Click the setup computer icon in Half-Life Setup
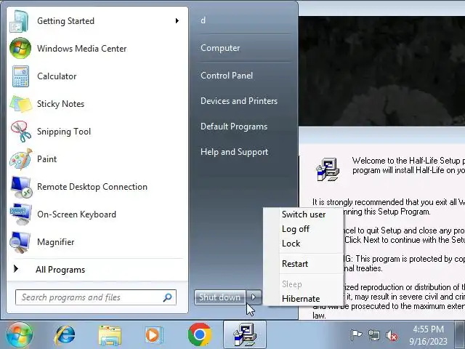465x349 pixels. pos(328,169)
